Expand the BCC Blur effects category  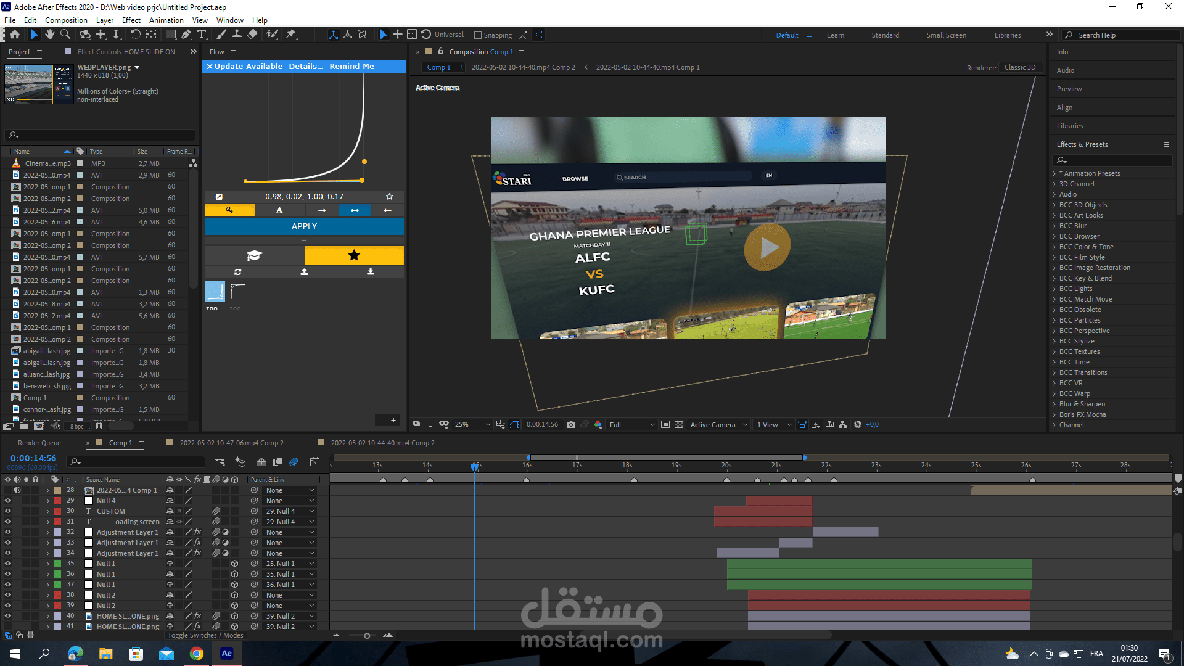tap(1054, 226)
